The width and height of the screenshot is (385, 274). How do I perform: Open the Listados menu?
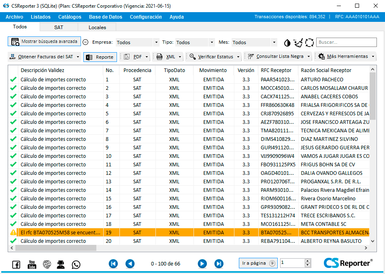[41, 17]
